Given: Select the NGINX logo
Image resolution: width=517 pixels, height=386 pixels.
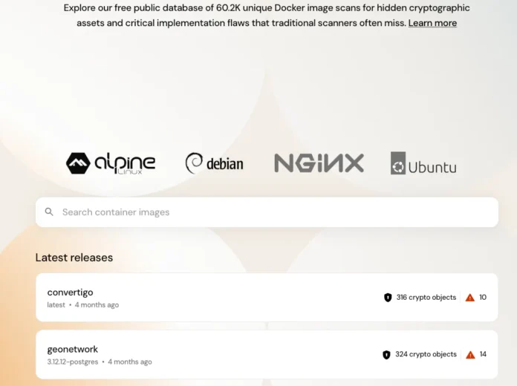Looking at the screenshot, I should click(319, 163).
